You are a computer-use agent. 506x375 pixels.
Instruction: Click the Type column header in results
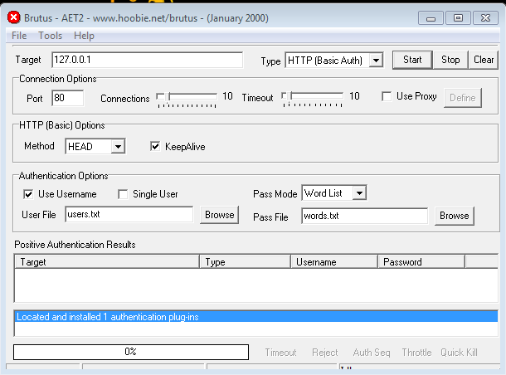(245, 261)
